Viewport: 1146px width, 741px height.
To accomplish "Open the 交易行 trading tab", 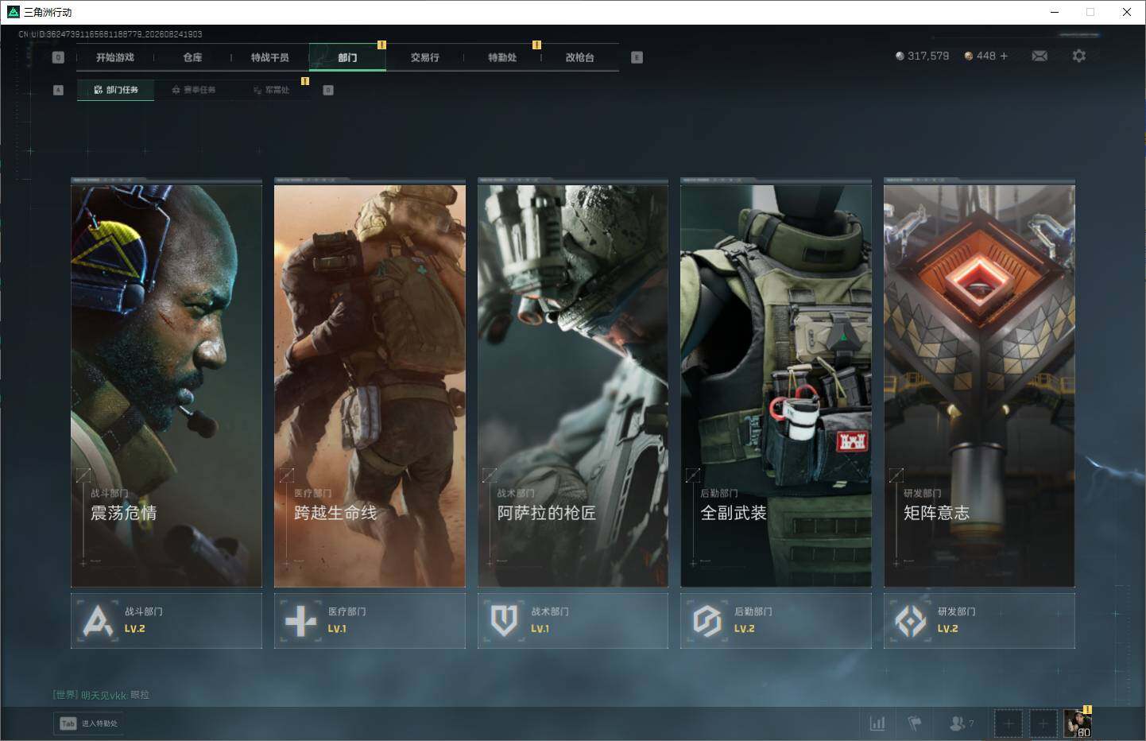I will tap(425, 57).
